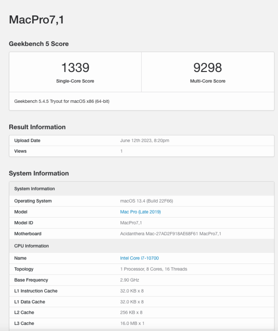This screenshot has width=278, height=331.
Task: Click the System Information section heading
Action: [x=39, y=173]
